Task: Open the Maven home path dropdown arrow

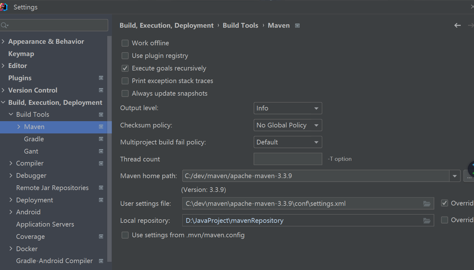Action: tap(455, 176)
